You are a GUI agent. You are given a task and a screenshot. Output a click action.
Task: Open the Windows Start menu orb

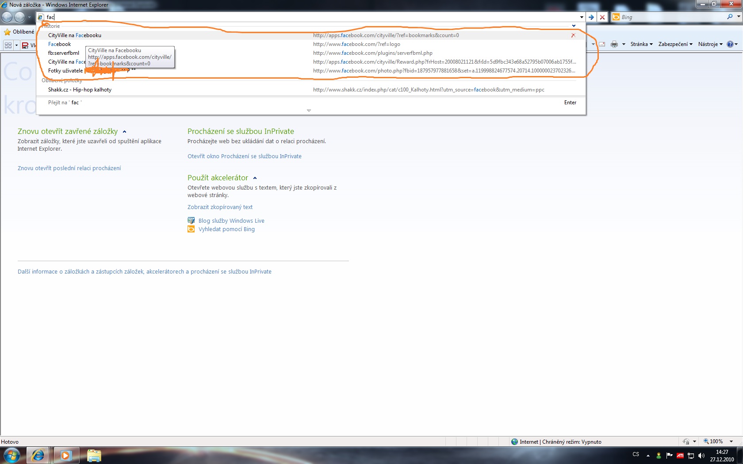[x=12, y=455]
